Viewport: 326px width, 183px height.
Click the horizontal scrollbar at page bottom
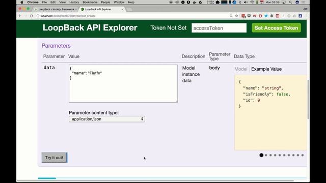[155, 181]
